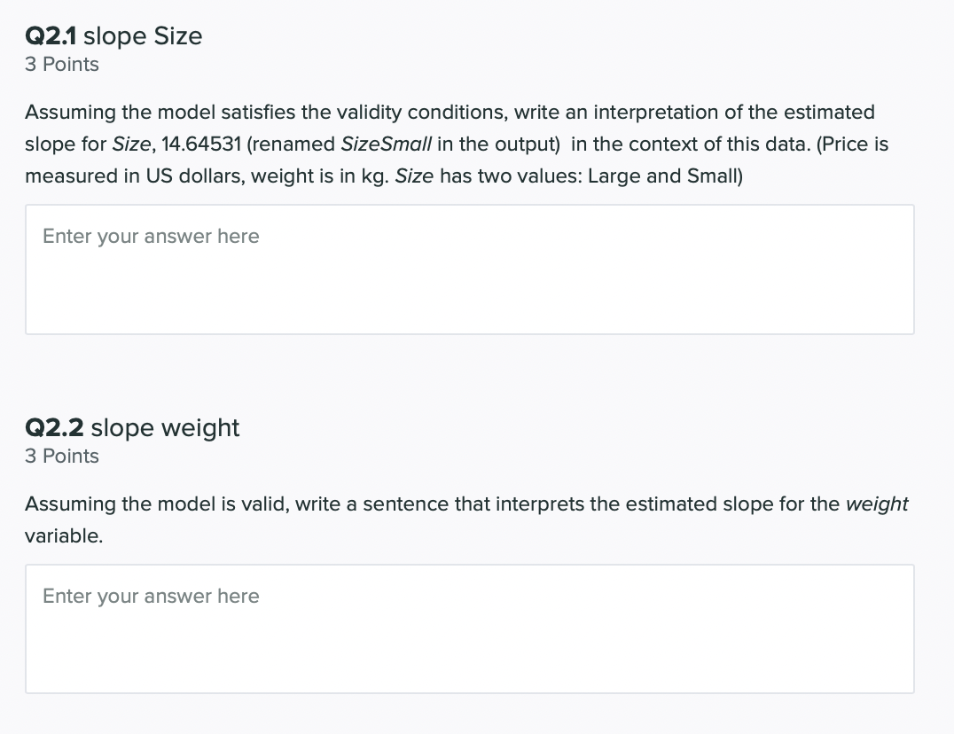Click the bold Q2.1 question number
This screenshot has height=734, width=954.
pyautogui.click(x=51, y=36)
